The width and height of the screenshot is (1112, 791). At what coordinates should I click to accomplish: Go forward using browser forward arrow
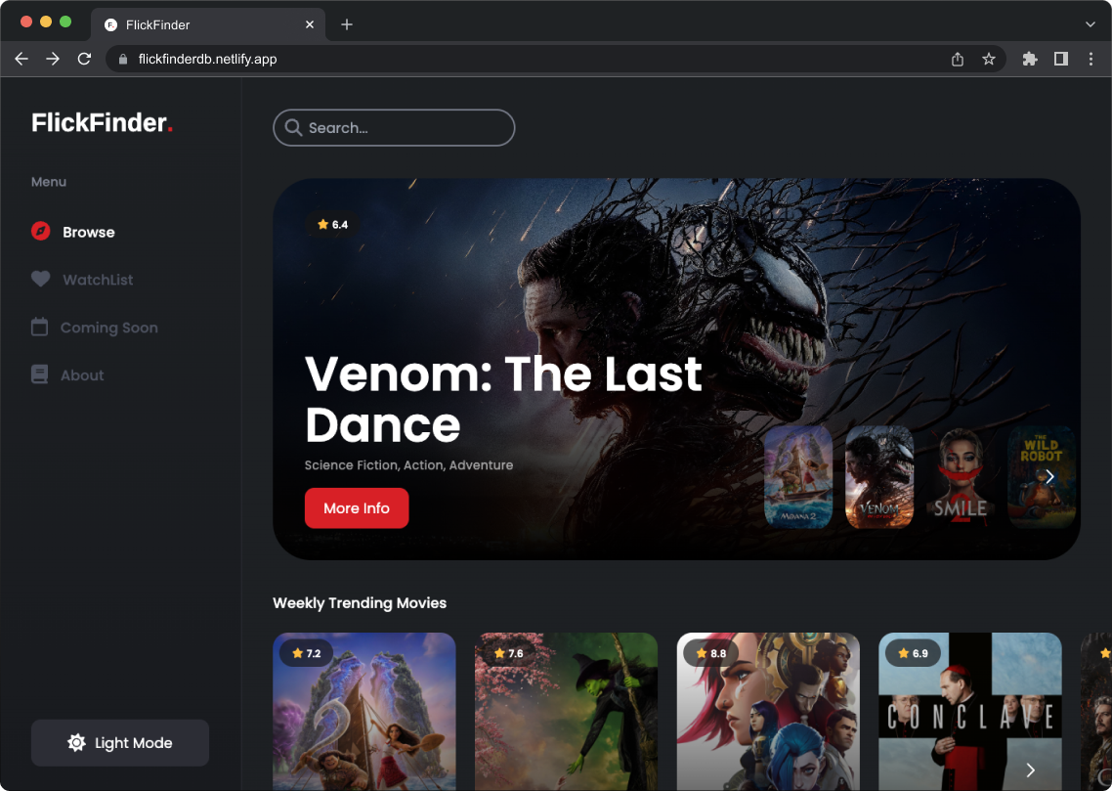(53, 59)
